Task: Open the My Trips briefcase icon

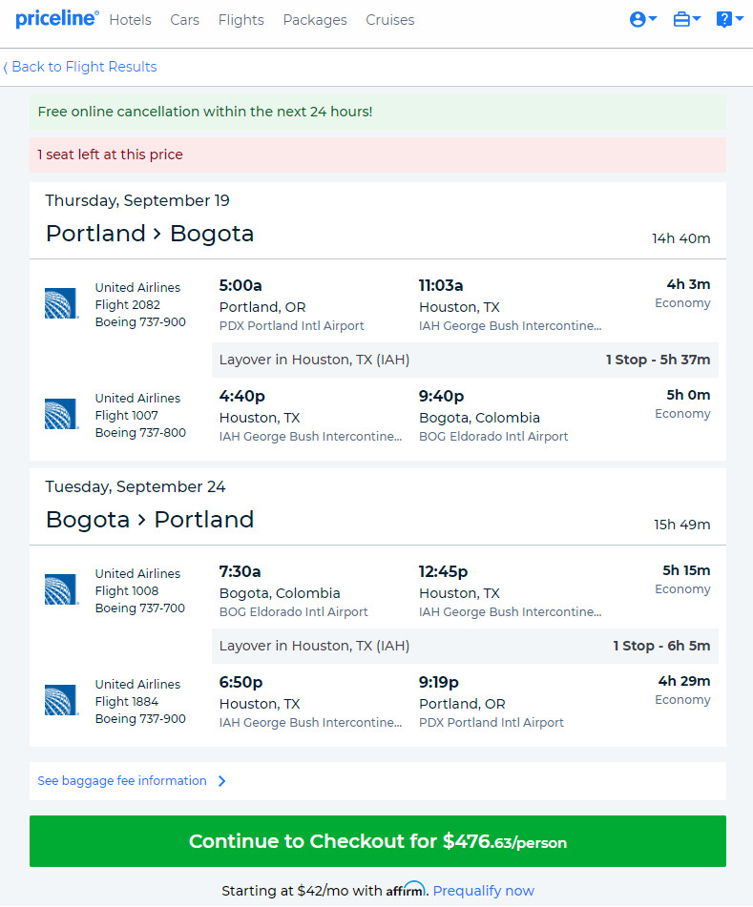Action: point(681,19)
